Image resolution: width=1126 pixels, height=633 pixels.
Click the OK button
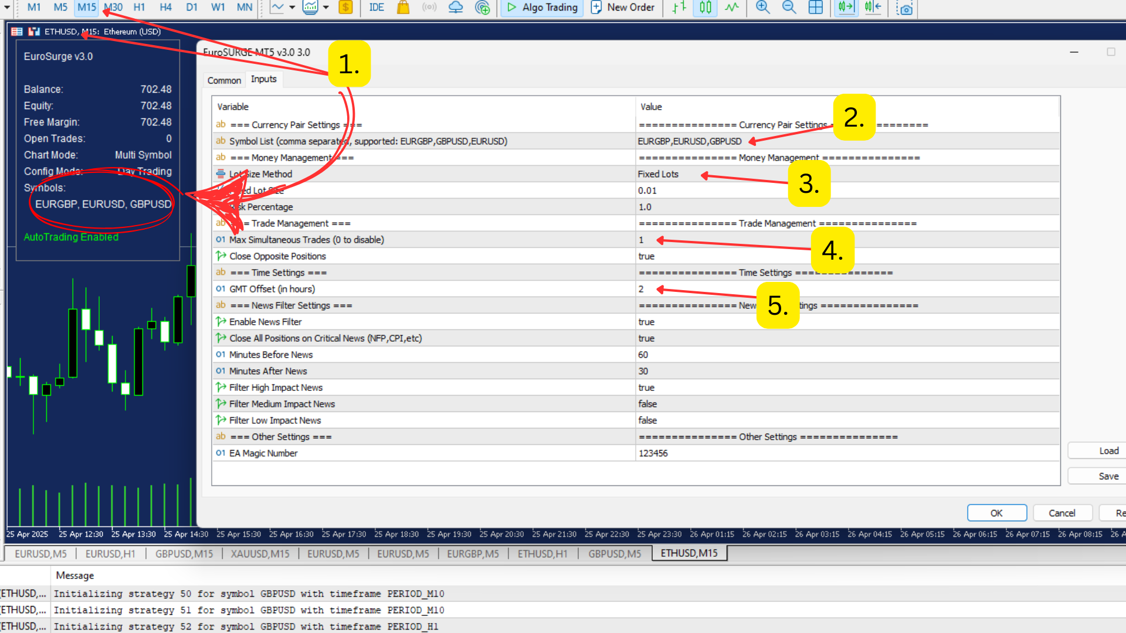996,513
